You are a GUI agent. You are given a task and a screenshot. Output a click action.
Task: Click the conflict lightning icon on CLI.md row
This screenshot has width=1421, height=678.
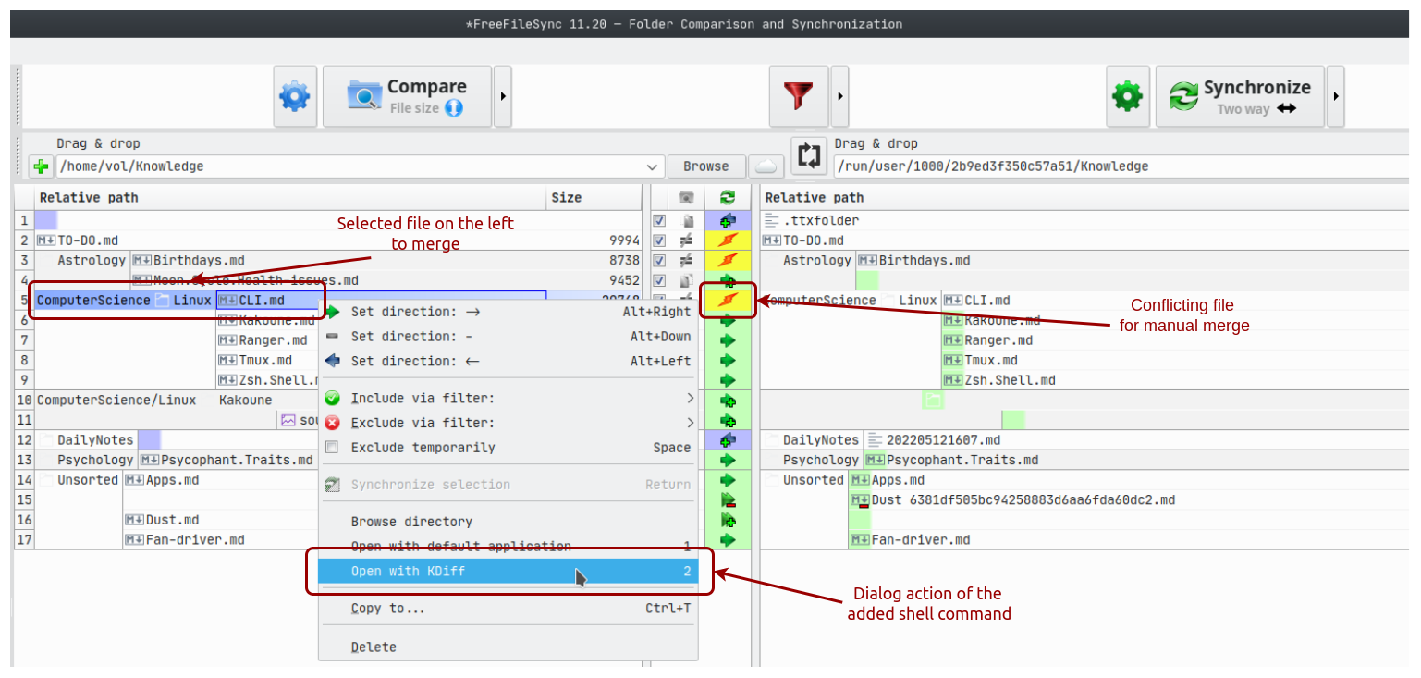click(x=728, y=301)
